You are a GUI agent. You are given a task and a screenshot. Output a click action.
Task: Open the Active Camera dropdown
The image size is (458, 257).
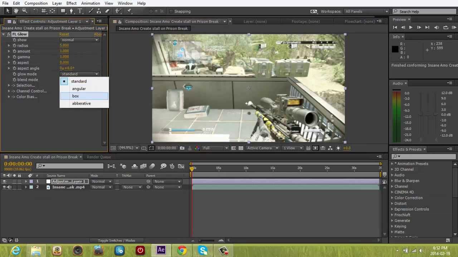(263, 148)
